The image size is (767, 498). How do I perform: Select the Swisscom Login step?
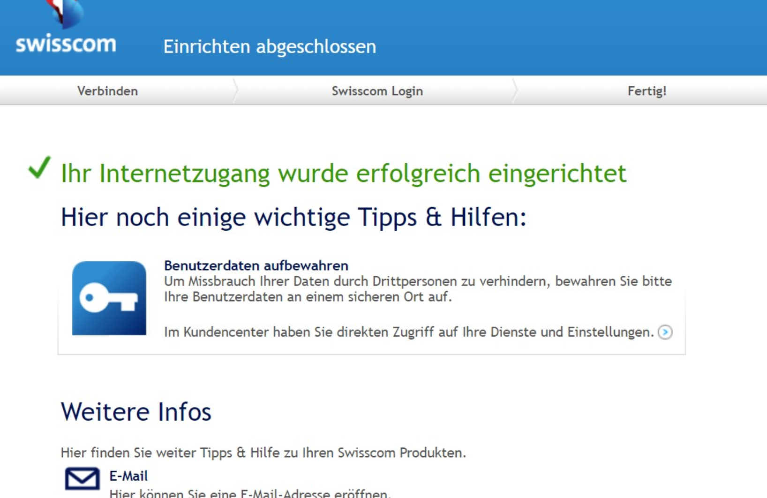coord(377,91)
